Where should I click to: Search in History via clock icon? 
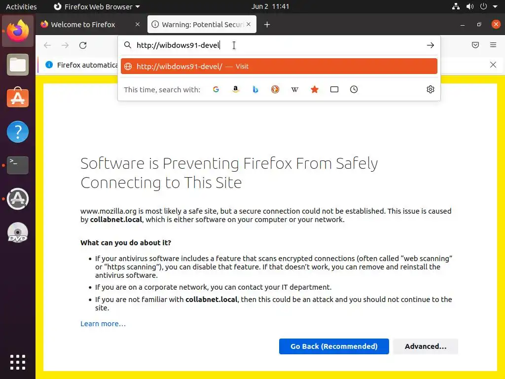coord(354,89)
